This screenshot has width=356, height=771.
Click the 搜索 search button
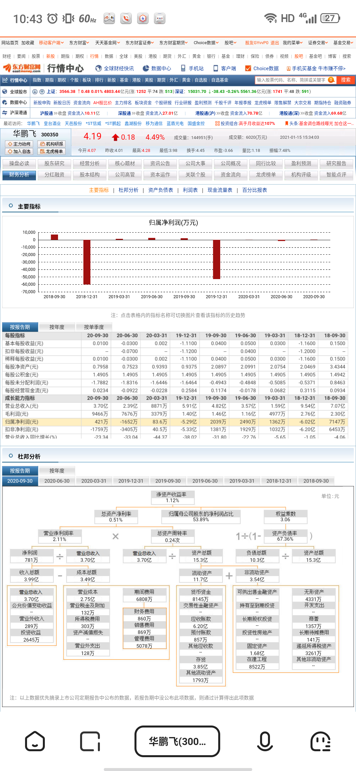(x=346, y=80)
